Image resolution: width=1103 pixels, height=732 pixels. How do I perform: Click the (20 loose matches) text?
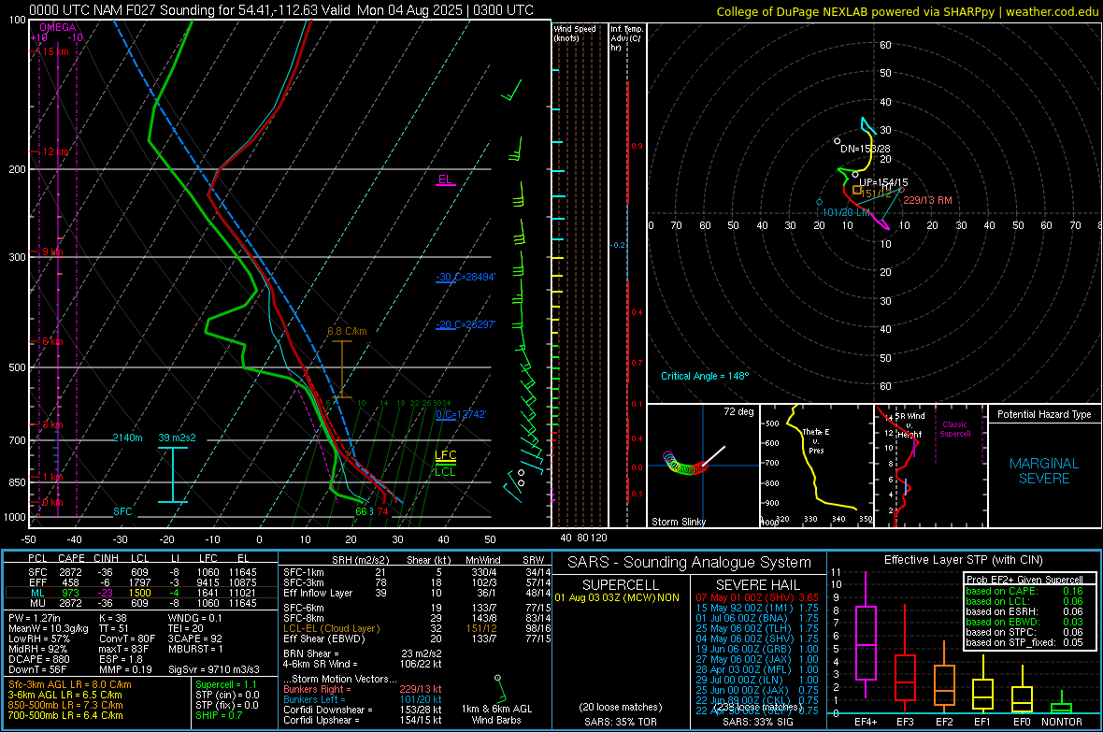pyautogui.click(x=621, y=707)
